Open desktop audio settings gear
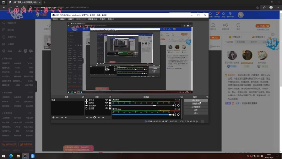This screenshot has width=282, height=159. (178, 105)
